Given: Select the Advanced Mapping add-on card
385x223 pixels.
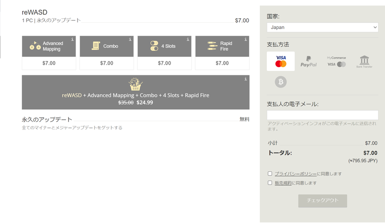Looking at the screenshot, I should pyautogui.click(x=49, y=53).
